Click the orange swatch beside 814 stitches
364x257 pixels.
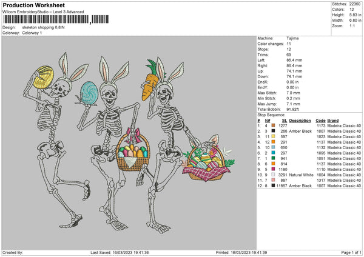[x=273, y=164]
